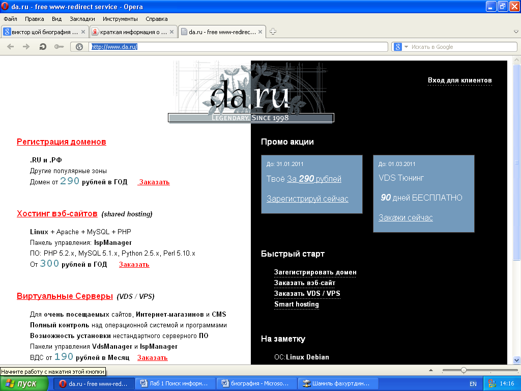Open the Инструменты menu

coord(120,19)
